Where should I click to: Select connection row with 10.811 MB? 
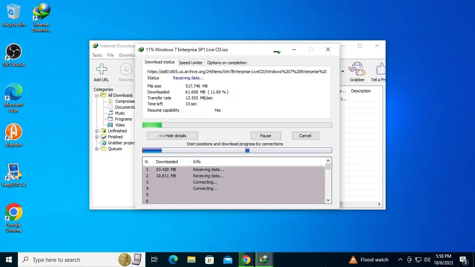(234, 176)
